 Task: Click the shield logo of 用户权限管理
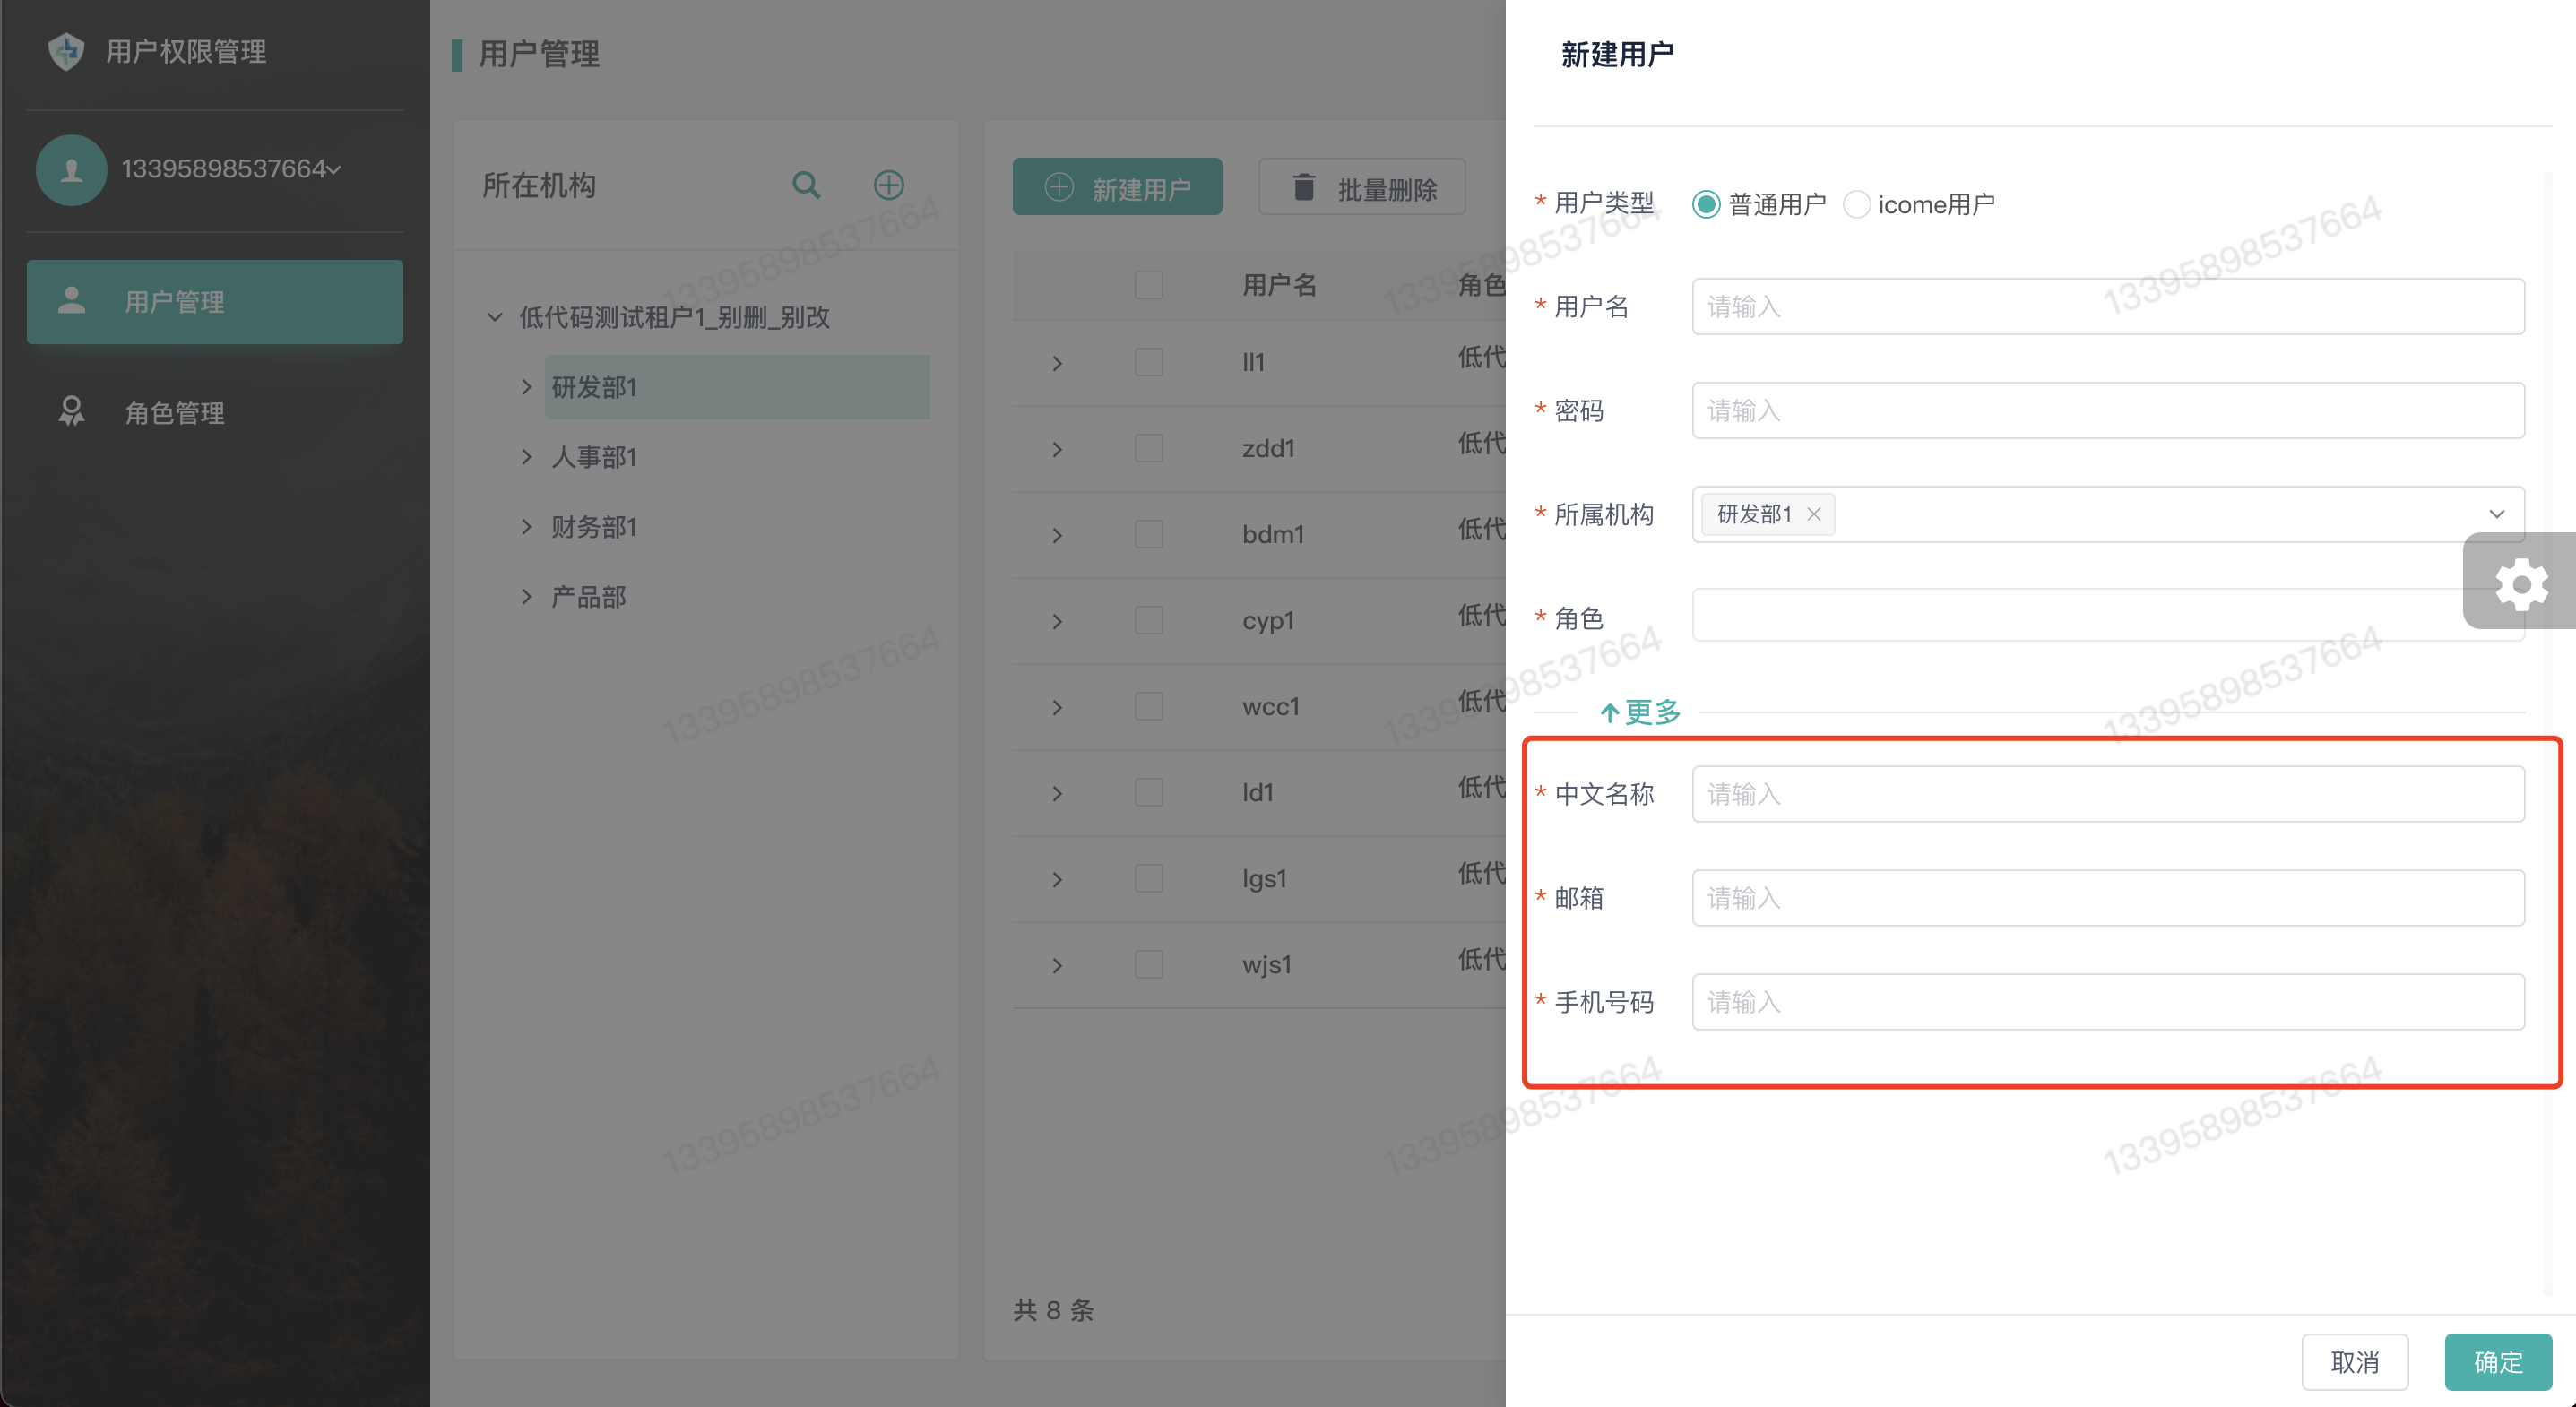pos(66,51)
